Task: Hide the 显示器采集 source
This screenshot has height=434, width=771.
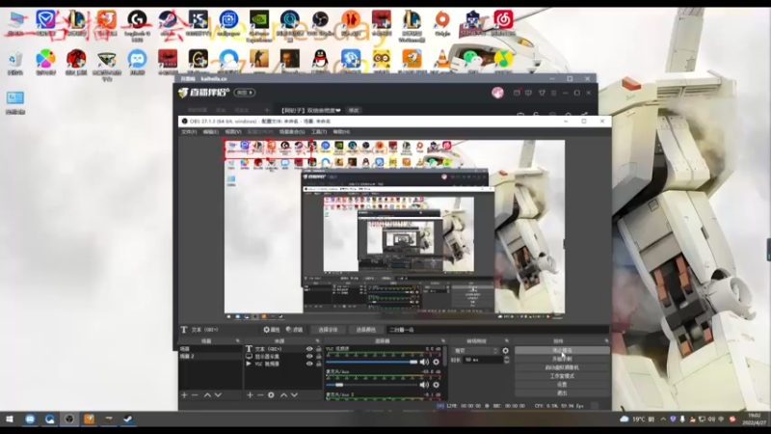Action: (x=309, y=356)
